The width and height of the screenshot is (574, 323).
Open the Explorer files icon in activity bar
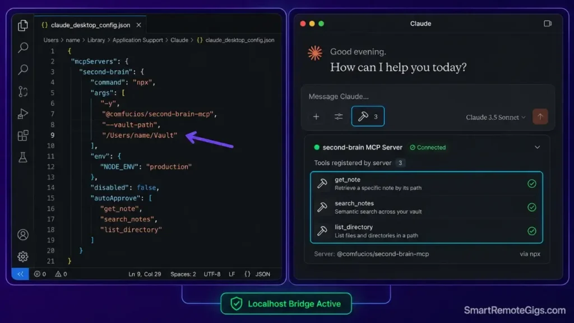click(x=22, y=25)
